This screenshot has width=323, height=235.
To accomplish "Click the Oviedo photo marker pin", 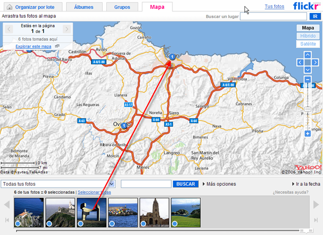I will click(124, 126).
